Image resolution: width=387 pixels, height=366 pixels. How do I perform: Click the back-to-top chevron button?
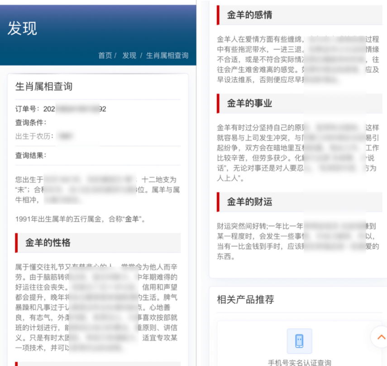381,337
